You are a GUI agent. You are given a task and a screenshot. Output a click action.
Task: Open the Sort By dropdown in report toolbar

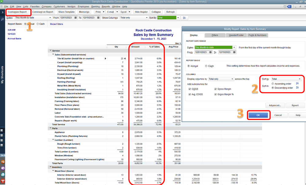pyautogui.click(x=178, y=17)
